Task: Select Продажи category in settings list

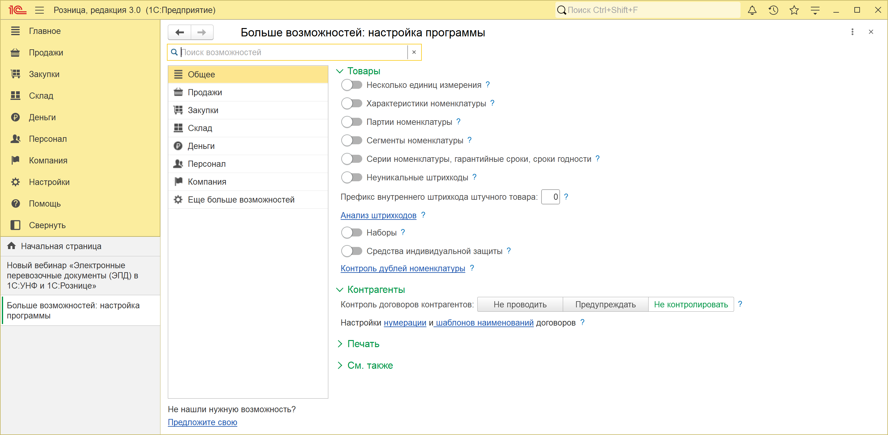Action: pos(247,92)
